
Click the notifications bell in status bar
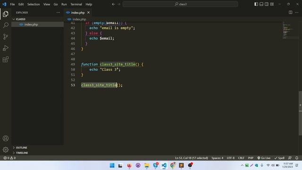coord(297,158)
